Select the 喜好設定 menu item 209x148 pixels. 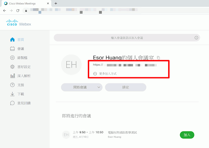tap(24, 67)
